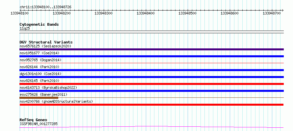
Task: Click the Cytogenetic Bands track title
Action: click(39, 24)
